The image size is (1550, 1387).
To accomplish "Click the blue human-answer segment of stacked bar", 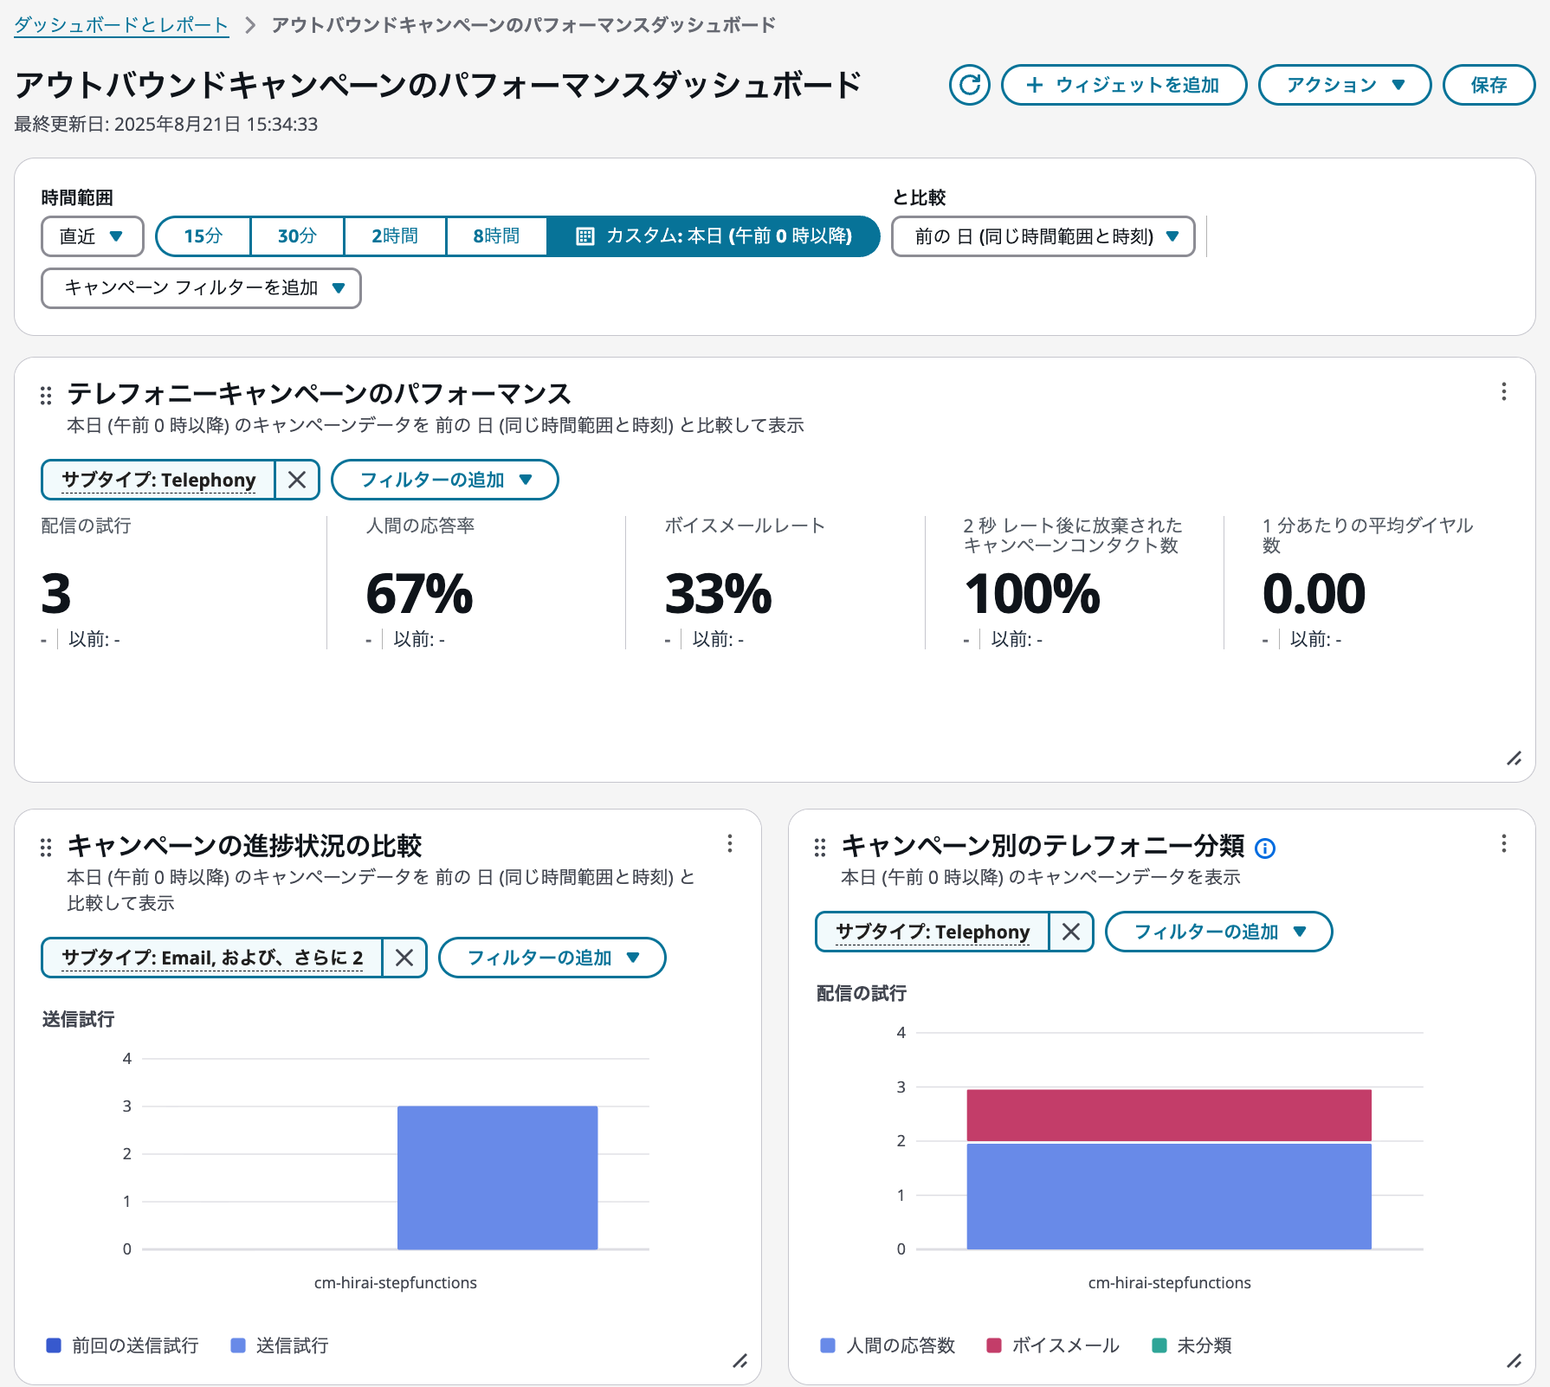I will point(1169,1197).
